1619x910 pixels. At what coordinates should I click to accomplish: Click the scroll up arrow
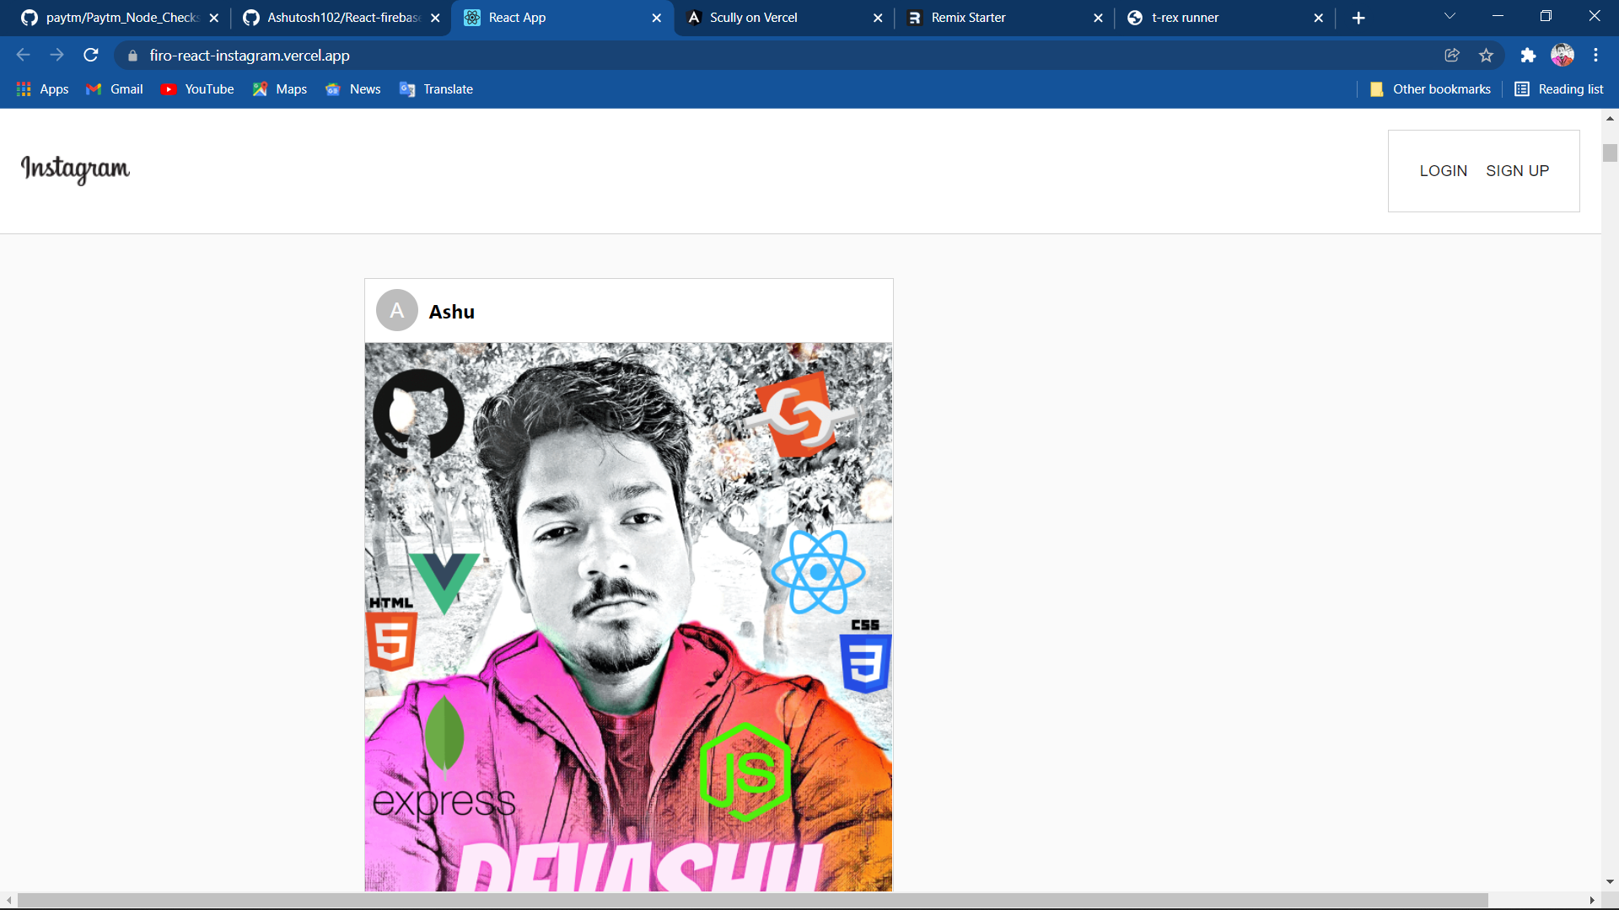[x=1610, y=119]
